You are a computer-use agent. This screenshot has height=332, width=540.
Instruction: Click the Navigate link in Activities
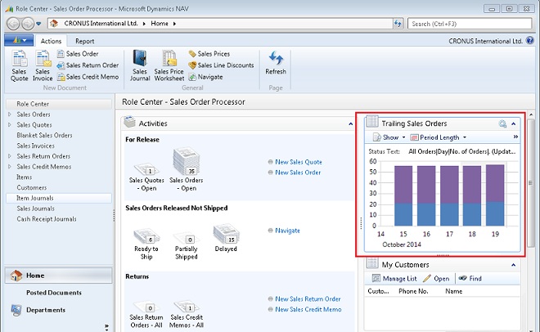tap(287, 231)
